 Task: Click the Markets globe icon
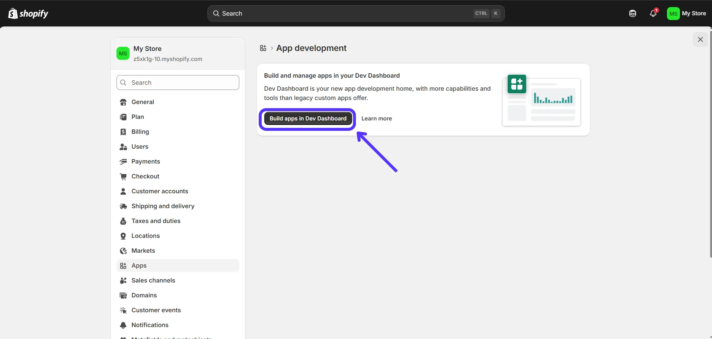[x=123, y=251]
